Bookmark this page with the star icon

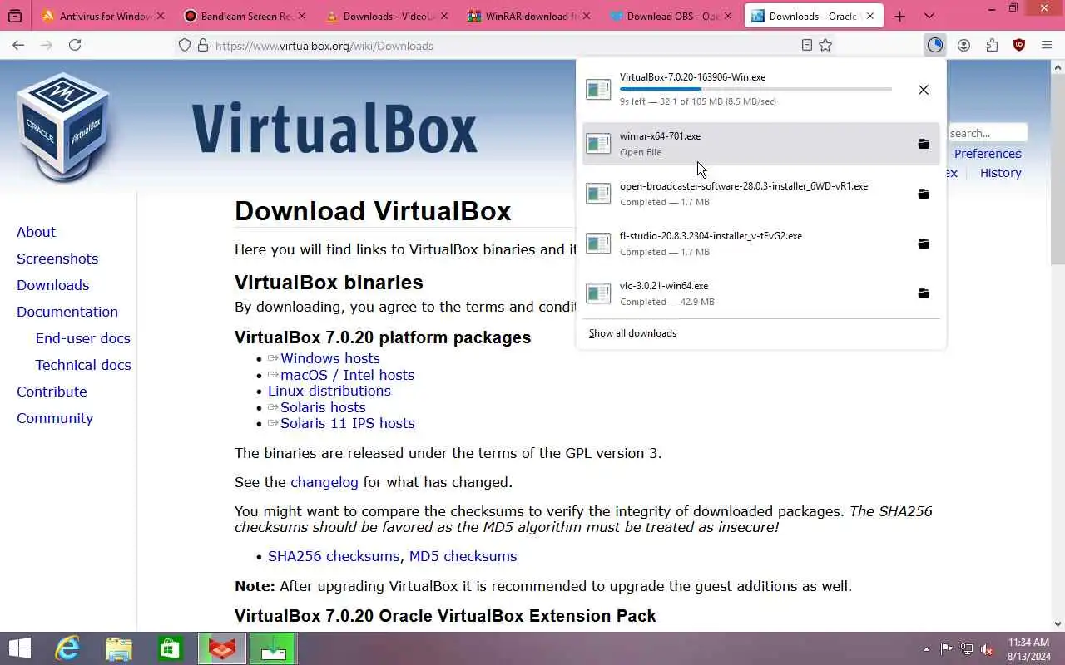[825, 46]
